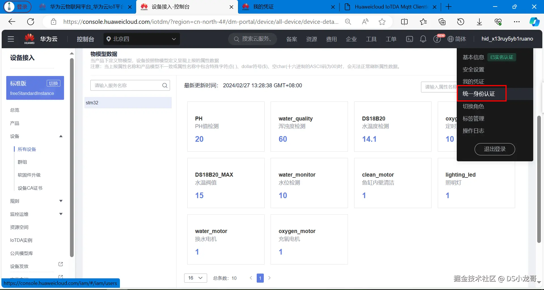Screen dimensions: 544x290
Task: Open the help question mark icon
Action: click(x=437, y=39)
